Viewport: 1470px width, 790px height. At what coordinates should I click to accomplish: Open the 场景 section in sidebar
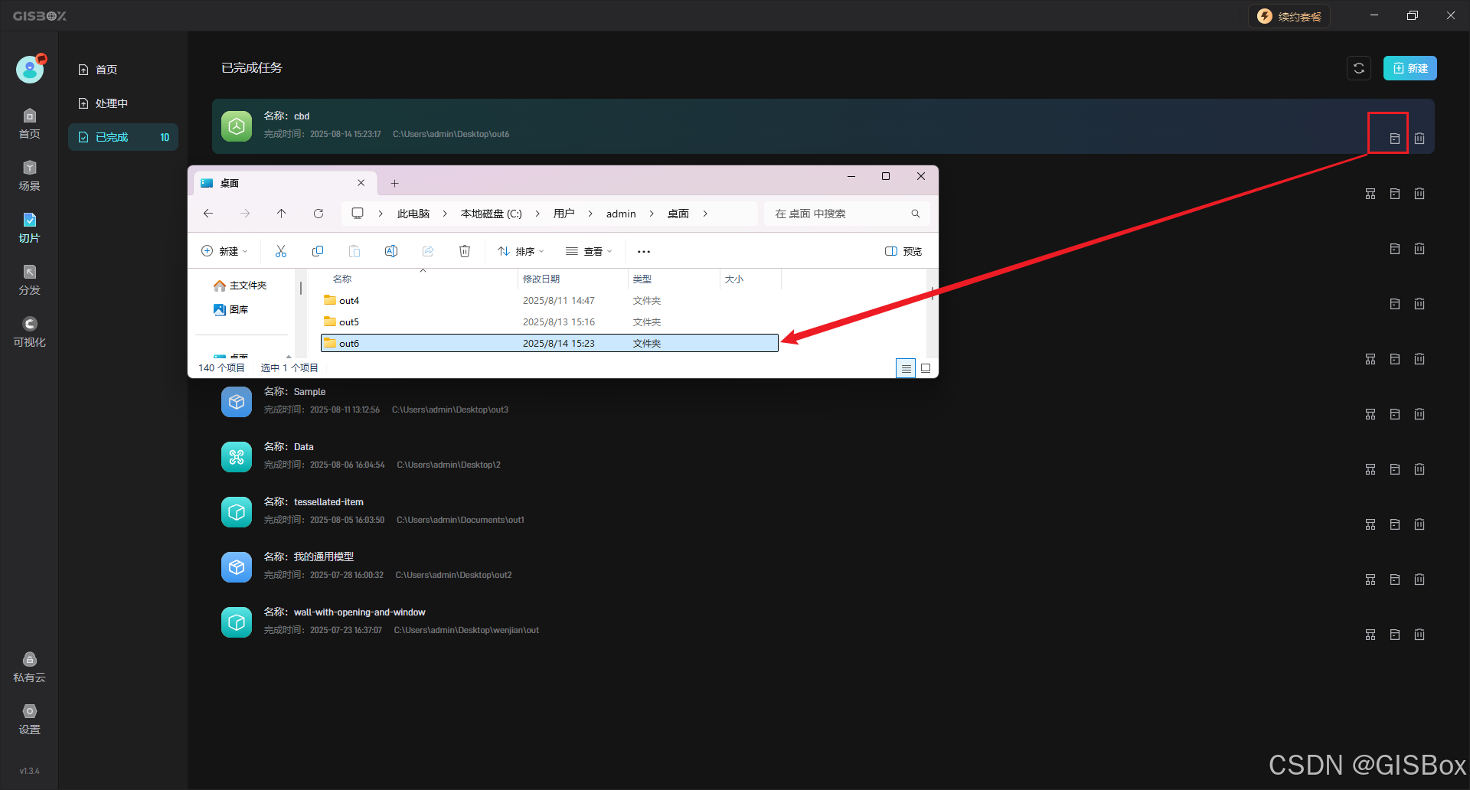[x=30, y=175]
